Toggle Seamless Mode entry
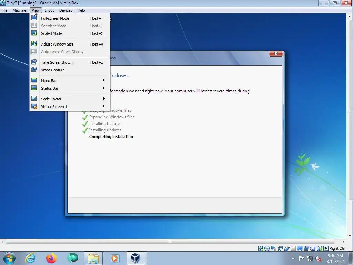Viewport: 353px width, 265px height. [70, 26]
